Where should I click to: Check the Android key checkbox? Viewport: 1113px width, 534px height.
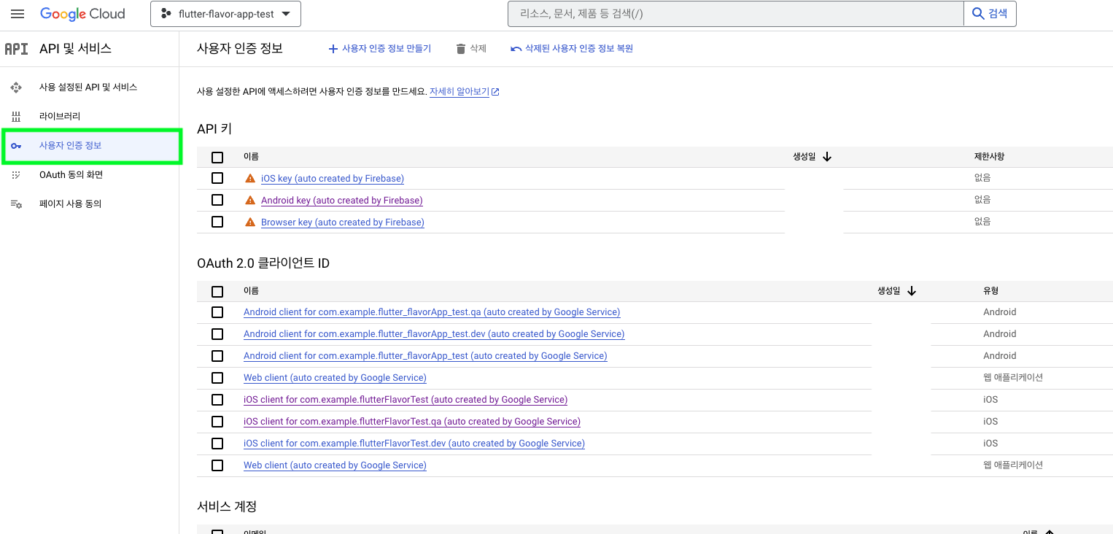[x=217, y=200]
